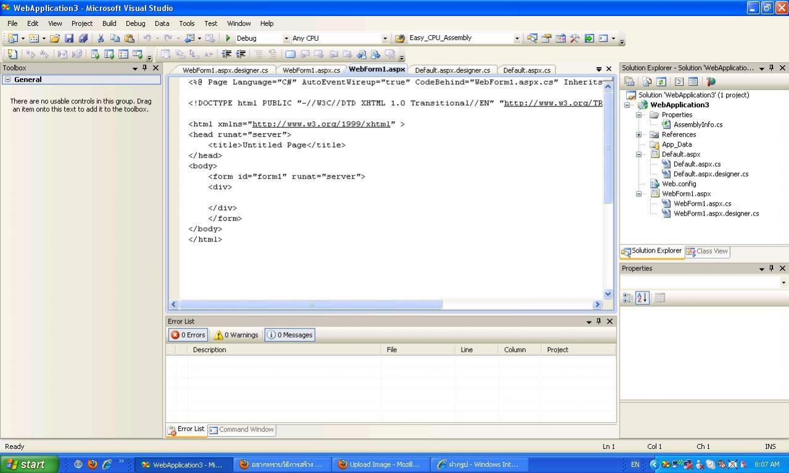Toggle auto-hide pin on Properties panel
The width and height of the screenshot is (789, 473).
point(772,269)
